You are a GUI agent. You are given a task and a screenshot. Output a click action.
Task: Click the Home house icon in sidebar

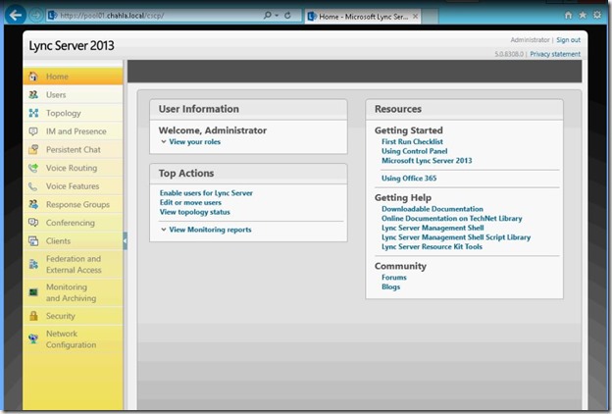click(x=33, y=77)
